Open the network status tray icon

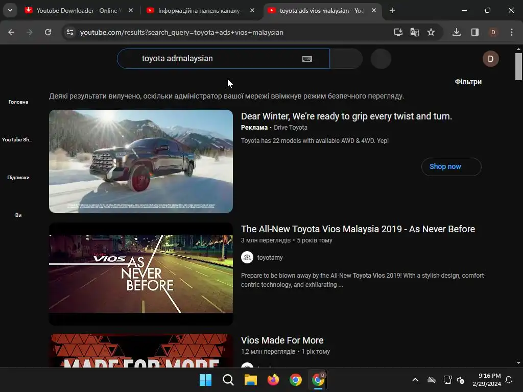point(447,380)
